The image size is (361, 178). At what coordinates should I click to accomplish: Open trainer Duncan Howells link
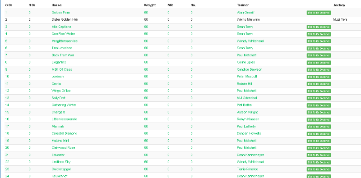coord(249,133)
